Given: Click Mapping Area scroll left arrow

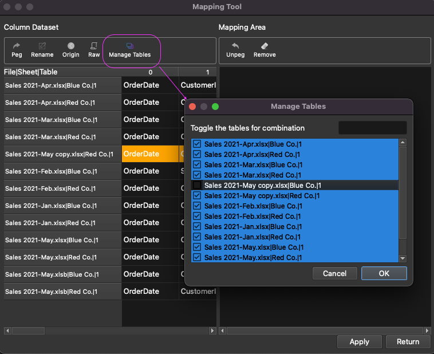Looking at the screenshot, I should 223,331.
